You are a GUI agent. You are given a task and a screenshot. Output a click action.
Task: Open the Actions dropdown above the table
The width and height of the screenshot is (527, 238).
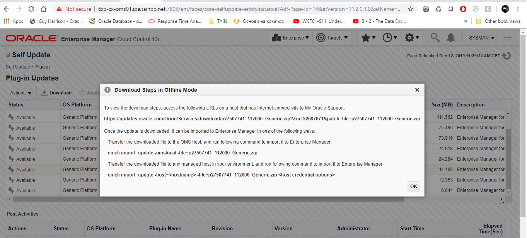pyautogui.click(x=21, y=93)
